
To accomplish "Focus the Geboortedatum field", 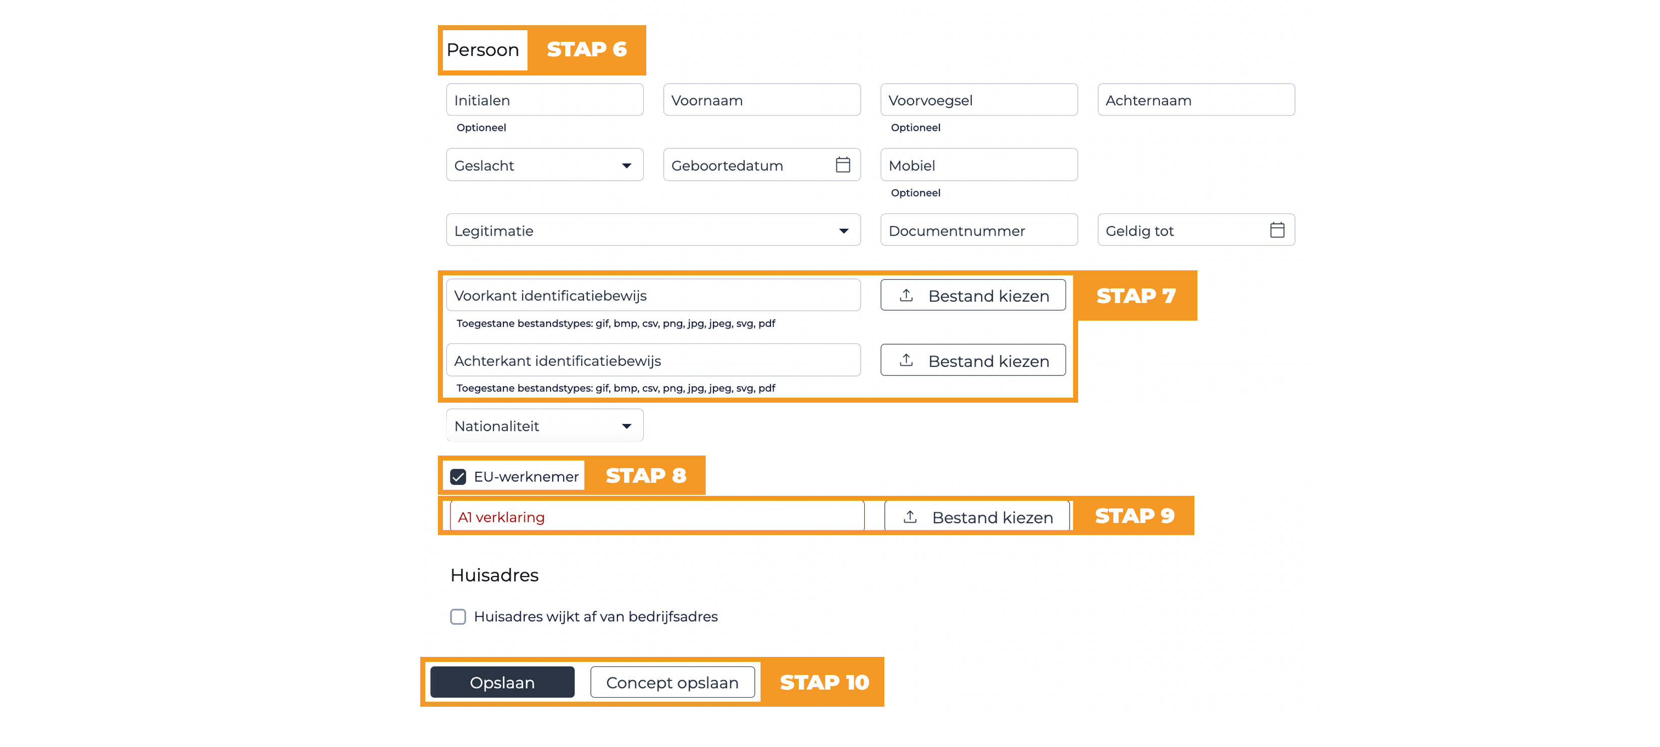I will pyautogui.click(x=762, y=165).
